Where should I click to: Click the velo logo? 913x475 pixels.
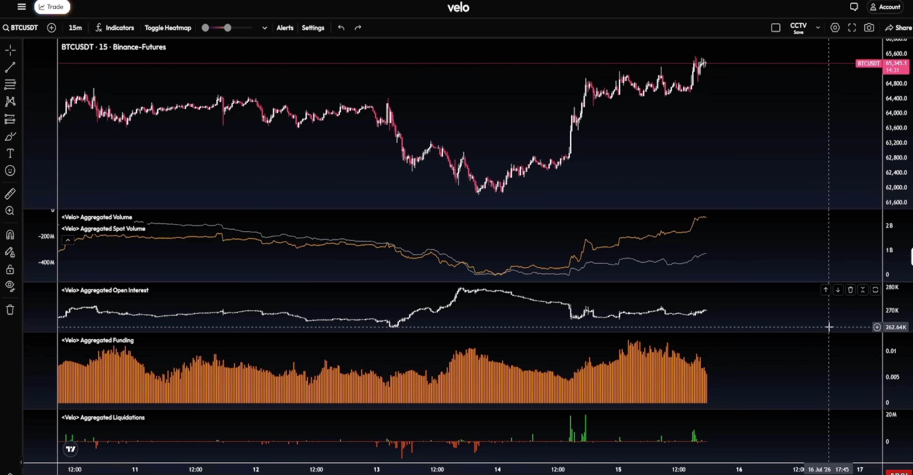click(x=458, y=7)
